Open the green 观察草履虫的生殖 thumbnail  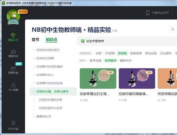pos(98,79)
